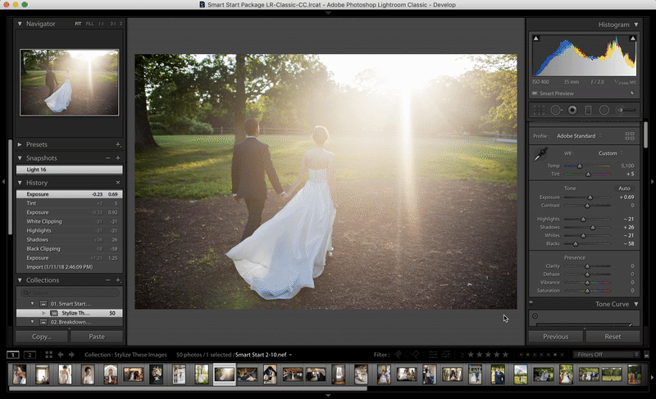Click the Reset button
Viewport: 656px width, 399px height.
coord(613,336)
